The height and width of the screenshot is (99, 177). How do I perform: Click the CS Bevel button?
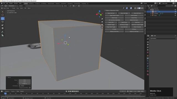click(134, 29)
